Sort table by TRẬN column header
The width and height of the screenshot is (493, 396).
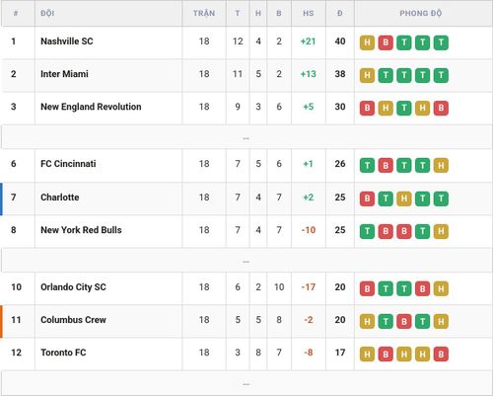(204, 13)
